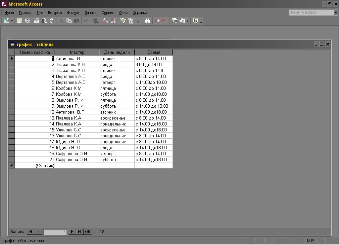The height and width of the screenshot is (245, 339).
Task: Click the '(Счетчик)' new row cell
Action: [35, 166]
